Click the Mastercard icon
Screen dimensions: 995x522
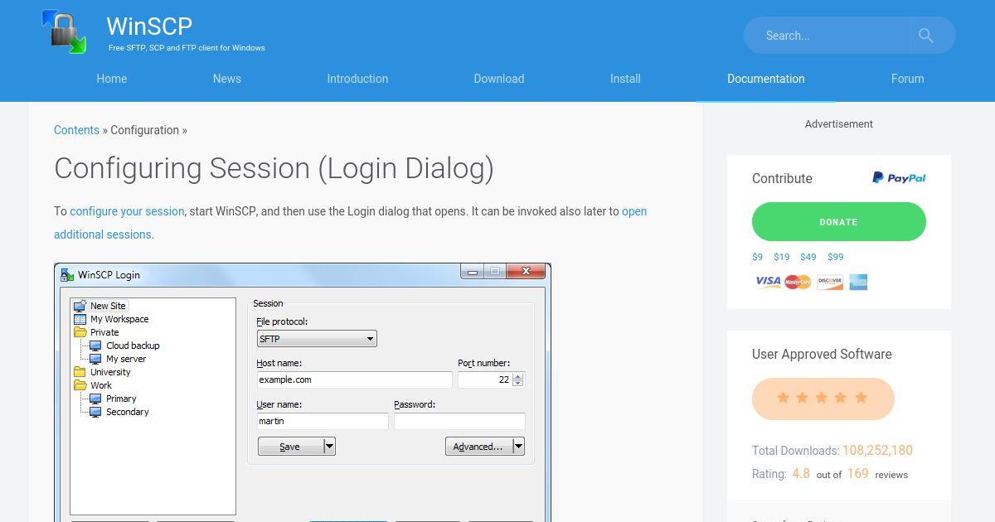coord(798,283)
